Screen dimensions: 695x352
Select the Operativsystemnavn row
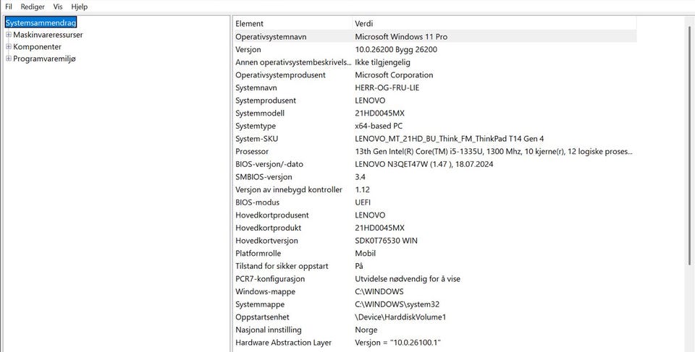(435, 37)
